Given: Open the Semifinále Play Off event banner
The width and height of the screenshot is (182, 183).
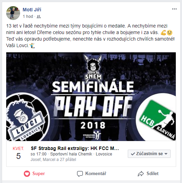Looking at the screenshot, I should 91,97.
